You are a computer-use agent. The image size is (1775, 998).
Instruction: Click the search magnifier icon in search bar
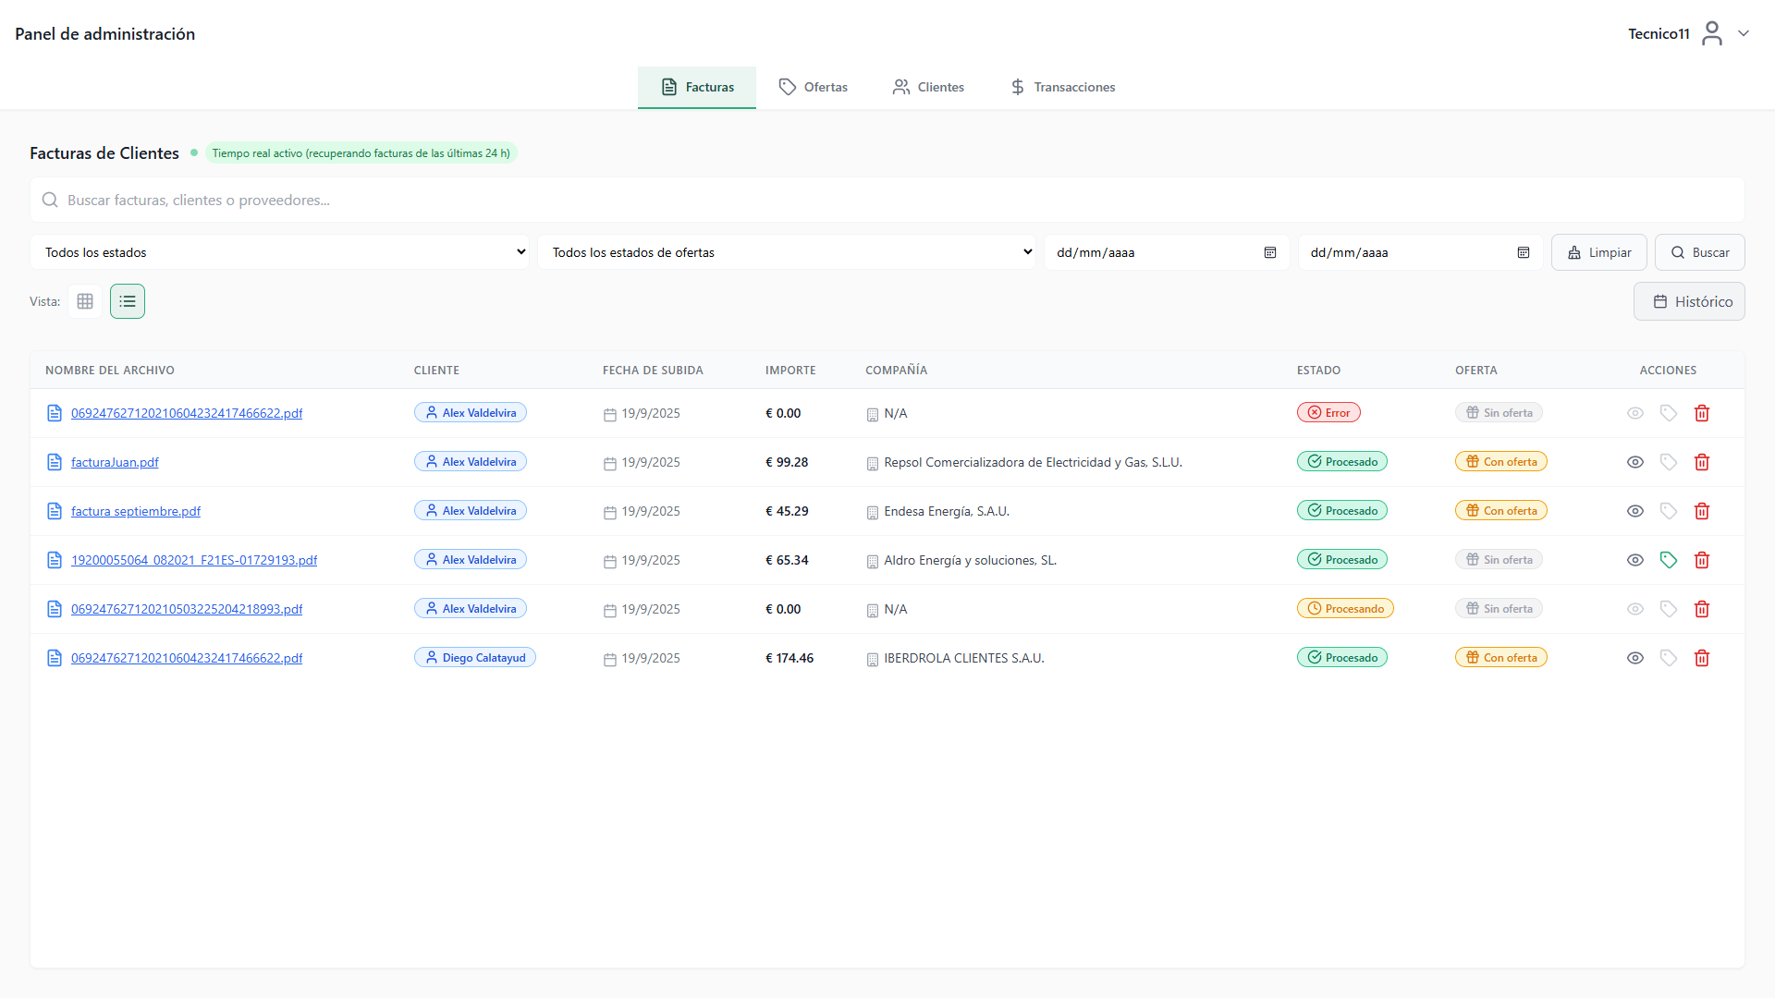(50, 200)
